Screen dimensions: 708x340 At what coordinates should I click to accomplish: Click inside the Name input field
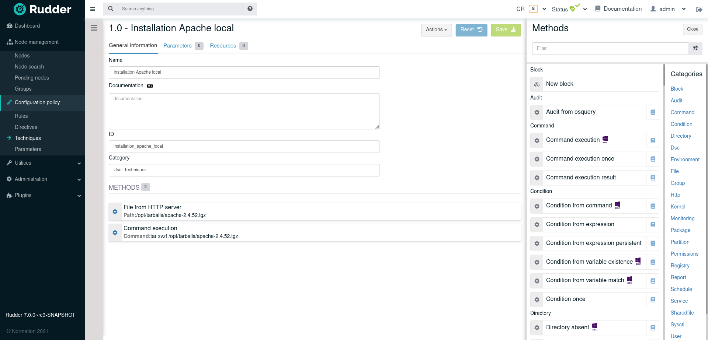(x=244, y=72)
